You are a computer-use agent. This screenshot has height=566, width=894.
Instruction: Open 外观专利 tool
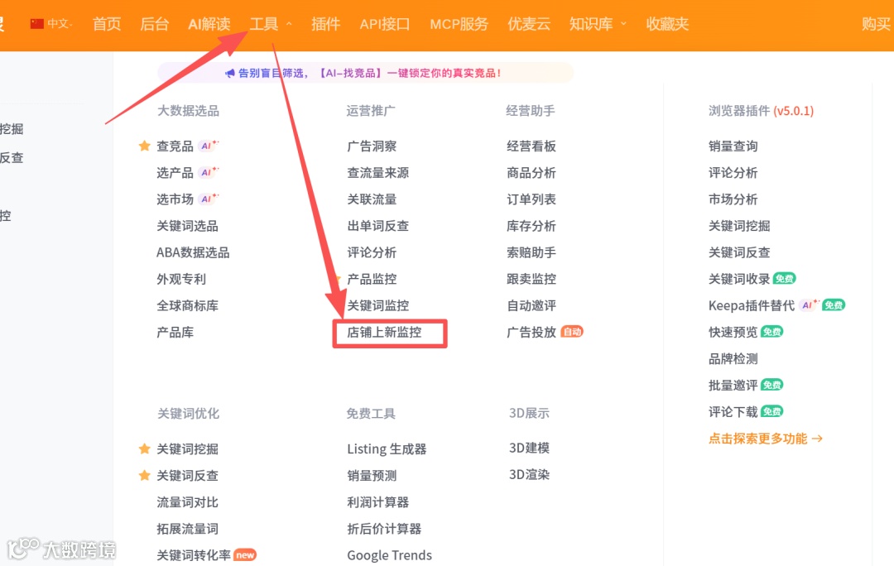point(181,279)
